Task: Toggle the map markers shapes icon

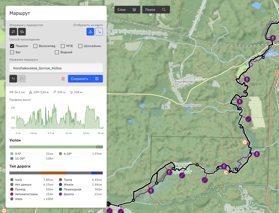Action: tap(90, 32)
